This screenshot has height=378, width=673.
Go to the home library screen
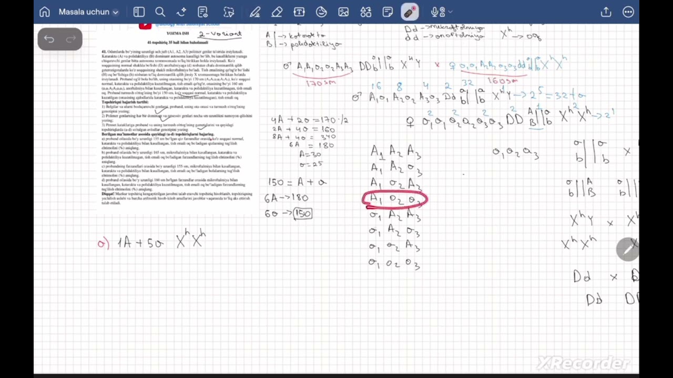(45, 12)
